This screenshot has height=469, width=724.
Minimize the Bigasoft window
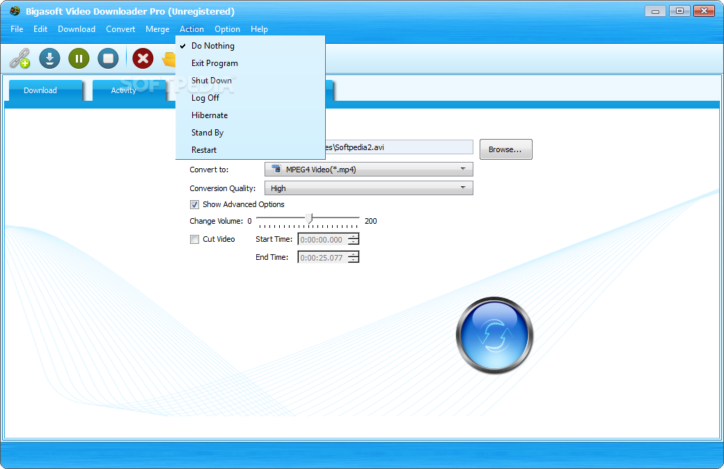(x=655, y=11)
